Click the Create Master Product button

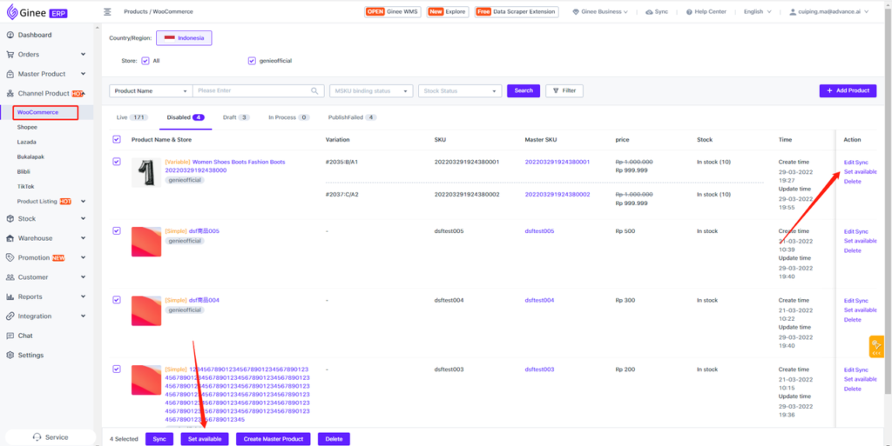pos(273,439)
